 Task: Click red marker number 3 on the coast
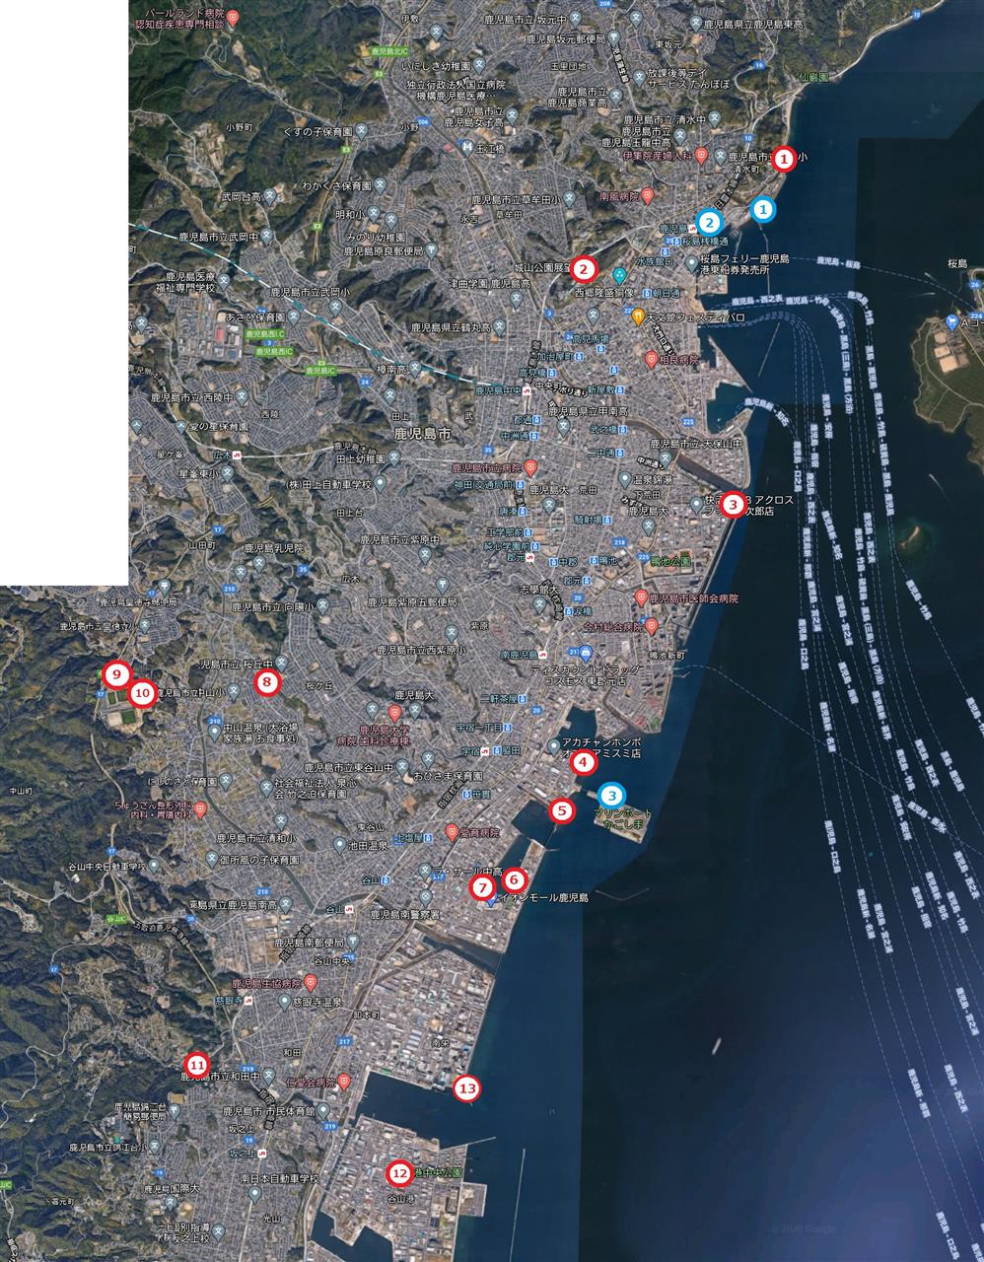(x=733, y=505)
